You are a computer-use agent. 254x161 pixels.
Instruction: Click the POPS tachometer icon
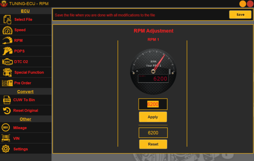point(7,51)
